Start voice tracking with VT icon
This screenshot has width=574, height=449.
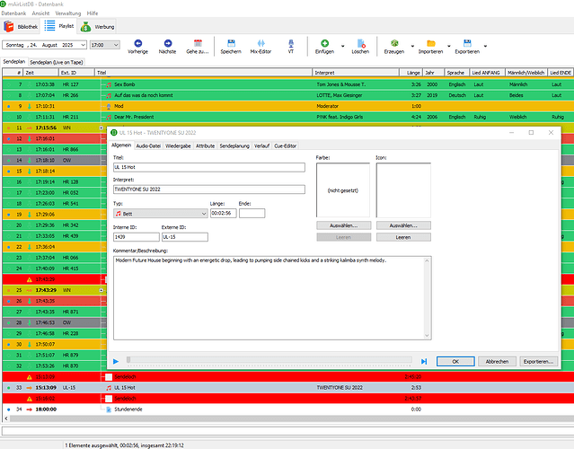pos(291,47)
